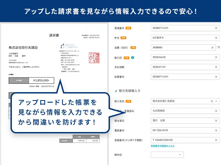Clear the 伝票番号 field with X icon

[216, 76]
